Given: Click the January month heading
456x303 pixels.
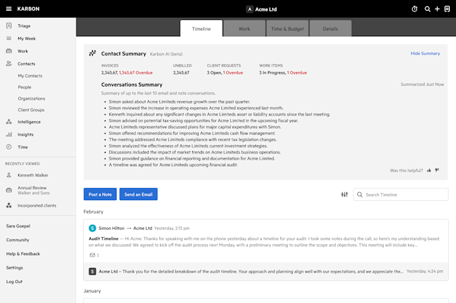Looking at the screenshot, I should [x=92, y=291].
